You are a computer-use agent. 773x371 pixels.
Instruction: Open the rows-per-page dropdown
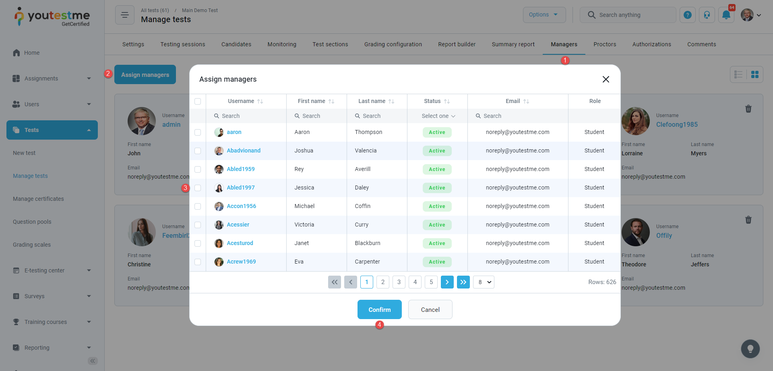[x=484, y=282]
